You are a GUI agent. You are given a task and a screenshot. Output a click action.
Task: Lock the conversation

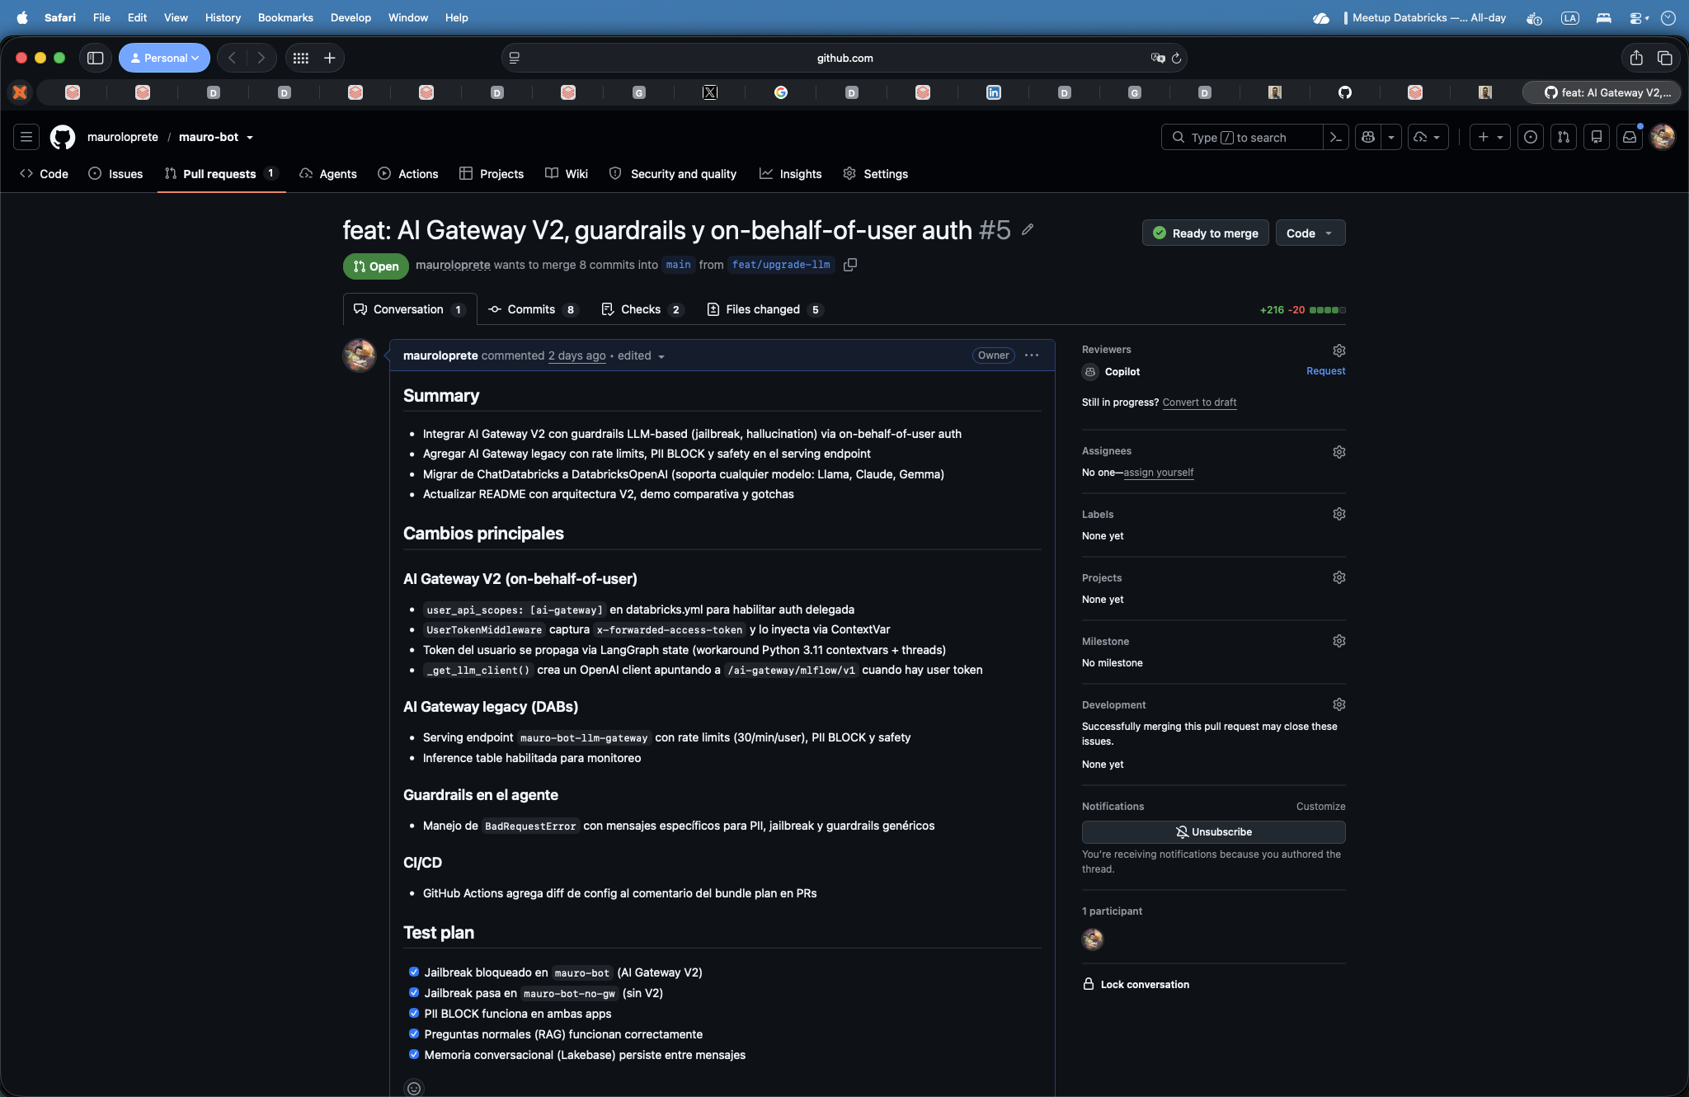1136,984
